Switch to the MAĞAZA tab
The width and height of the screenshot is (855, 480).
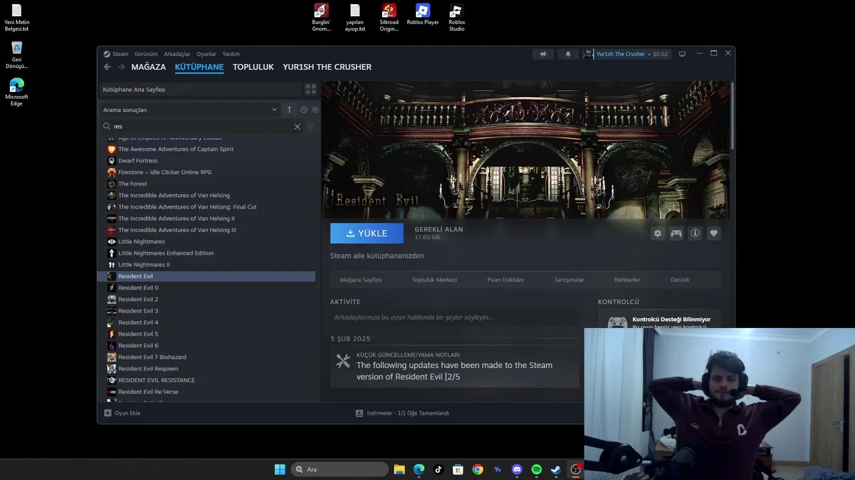(x=148, y=67)
